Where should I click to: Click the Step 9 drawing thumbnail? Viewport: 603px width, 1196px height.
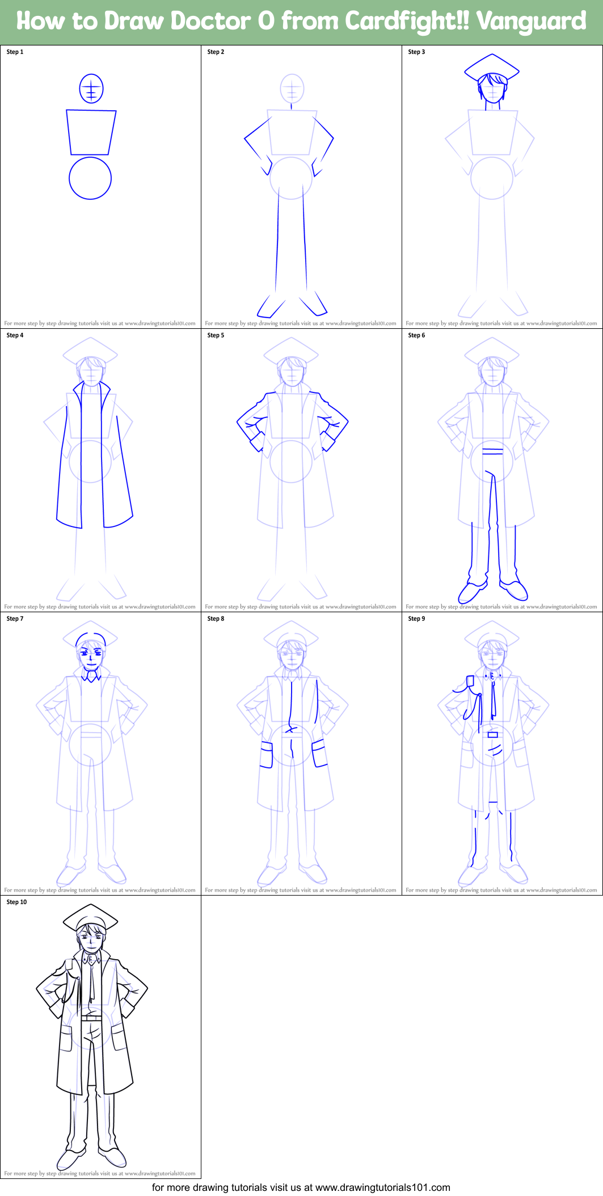(502, 754)
